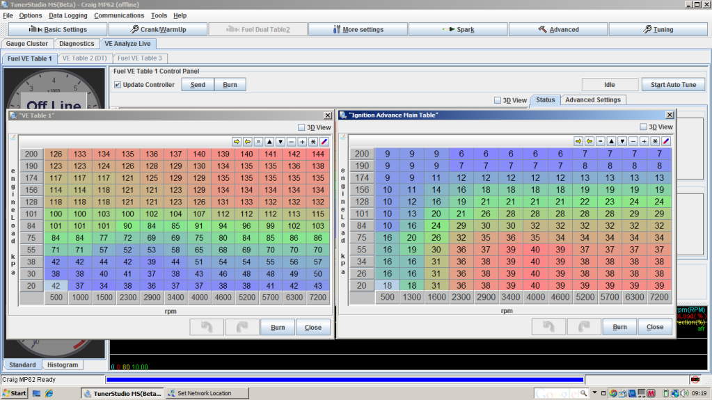The width and height of the screenshot is (712, 400).
Task: Click the red connection status icon in status bar
Action: pyautogui.click(x=695, y=379)
